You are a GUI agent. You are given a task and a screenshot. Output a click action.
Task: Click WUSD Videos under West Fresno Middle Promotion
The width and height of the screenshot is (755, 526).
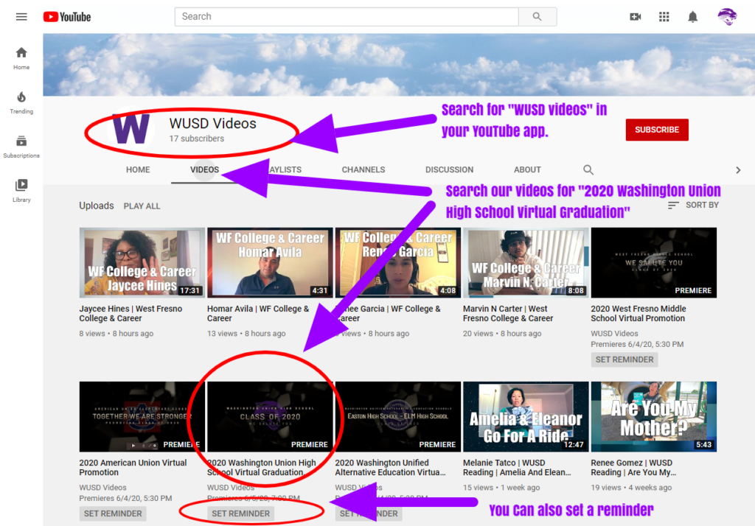point(614,334)
